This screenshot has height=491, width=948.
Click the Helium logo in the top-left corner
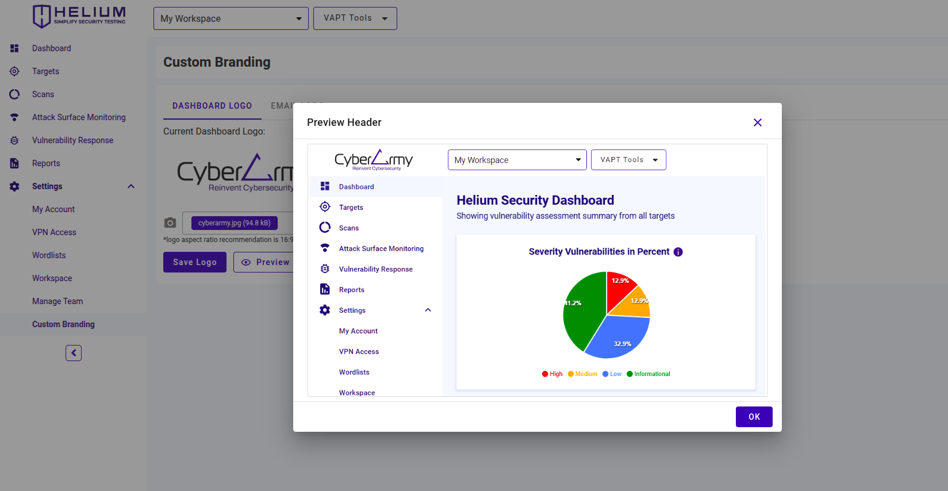tap(79, 16)
